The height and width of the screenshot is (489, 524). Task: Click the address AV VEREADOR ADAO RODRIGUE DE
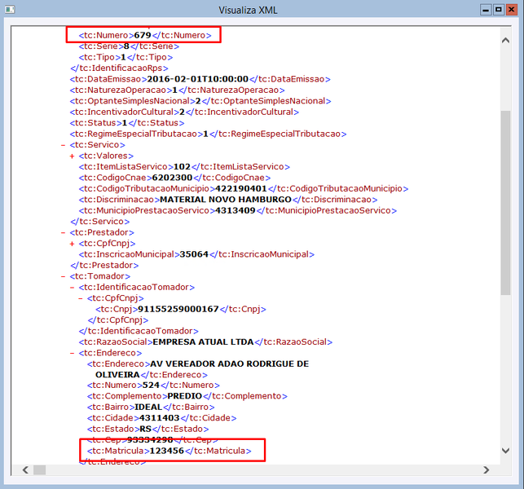pos(230,363)
